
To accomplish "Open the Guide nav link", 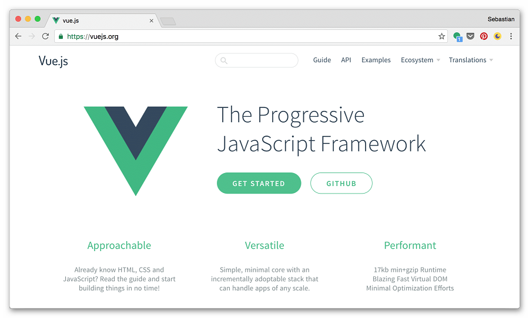I will pyautogui.click(x=322, y=60).
